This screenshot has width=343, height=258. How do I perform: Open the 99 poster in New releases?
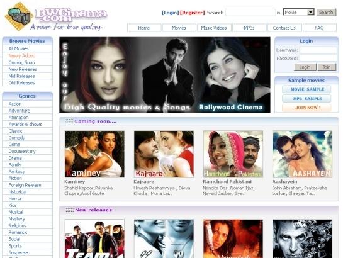(164, 238)
